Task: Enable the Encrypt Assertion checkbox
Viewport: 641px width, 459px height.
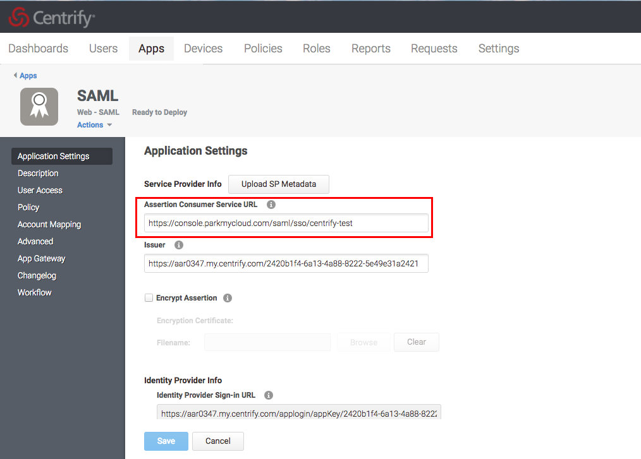Action: [149, 298]
